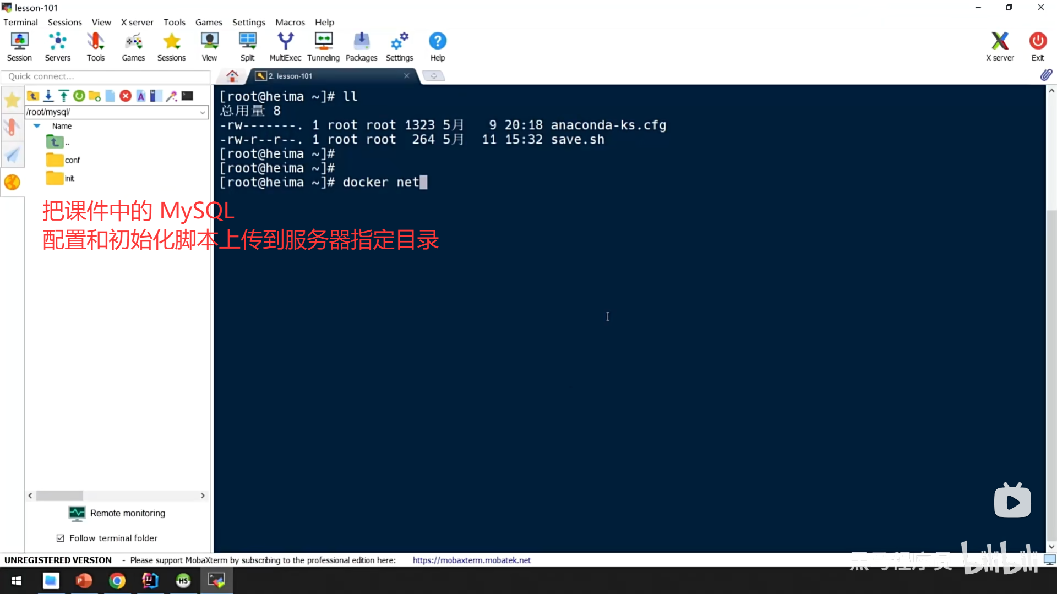The image size is (1057, 594).
Task: Click the green upload arrow icon
Action: click(x=64, y=96)
